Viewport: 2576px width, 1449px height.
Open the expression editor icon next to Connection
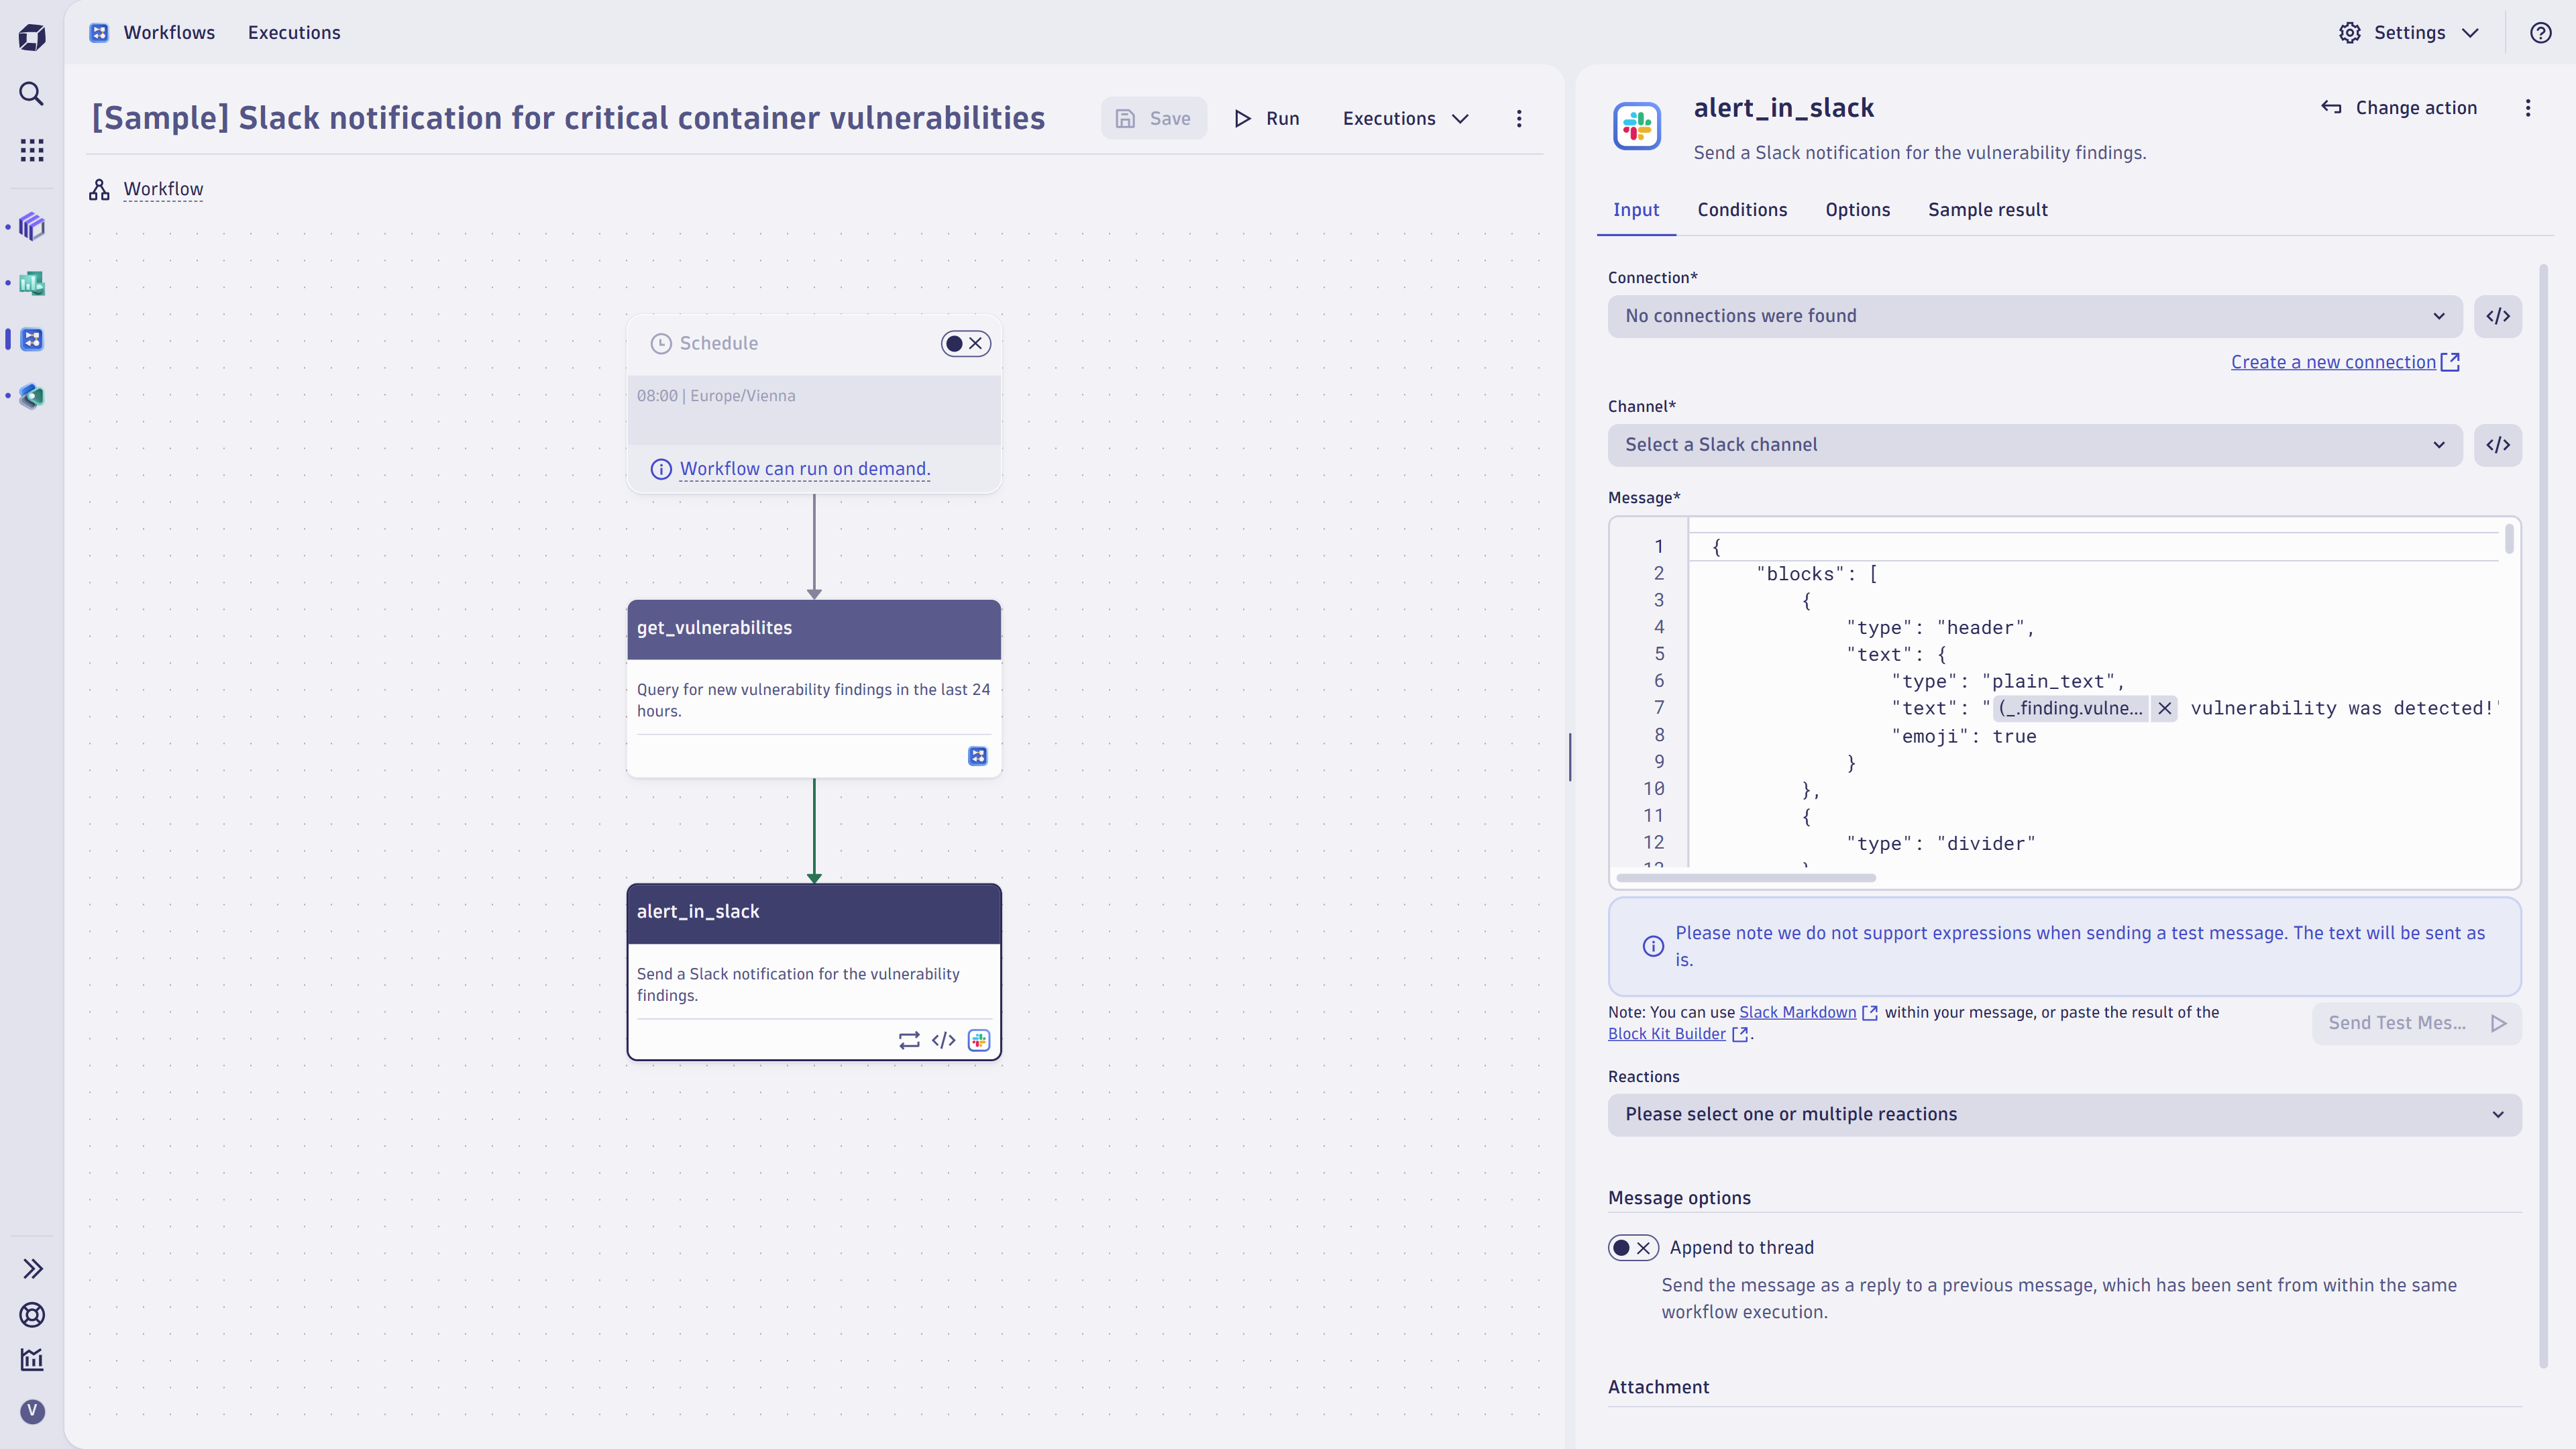pos(2498,316)
